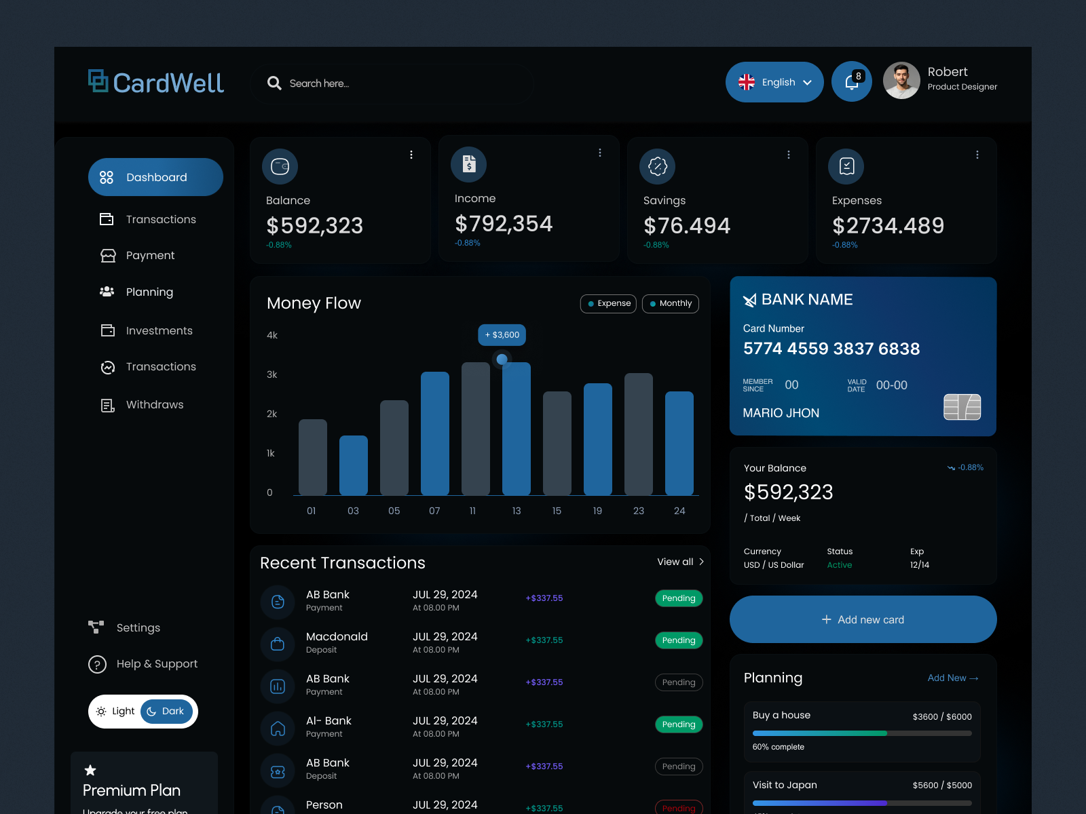Viewport: 1086px width, 814px height.
Task: Open the Dashboard panel icon
Action: click(107, 177)
